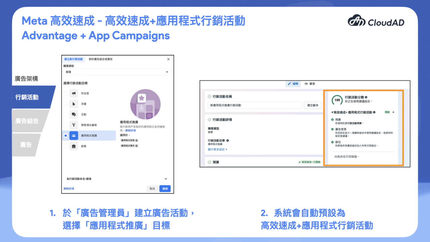Switch to the 編輯 tab
Screen dimensions: 430x242
293,84
